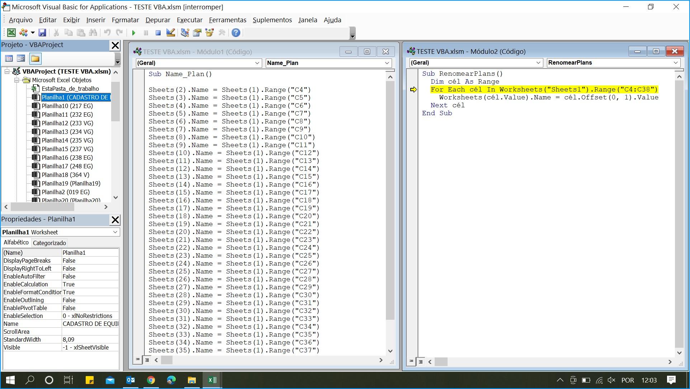Click the Undo arrow icon
Viewport: 690px width, 389px height.
[107, 33]
